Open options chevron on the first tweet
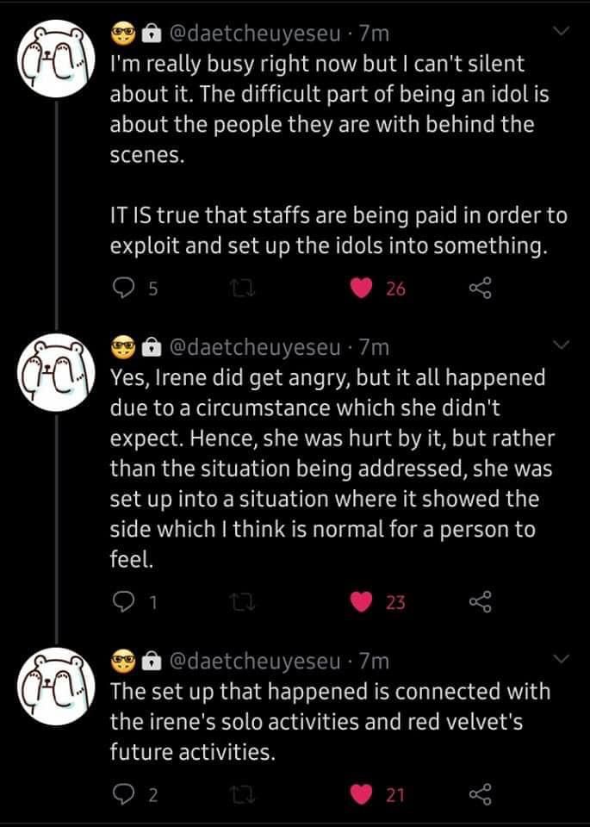 562,33
